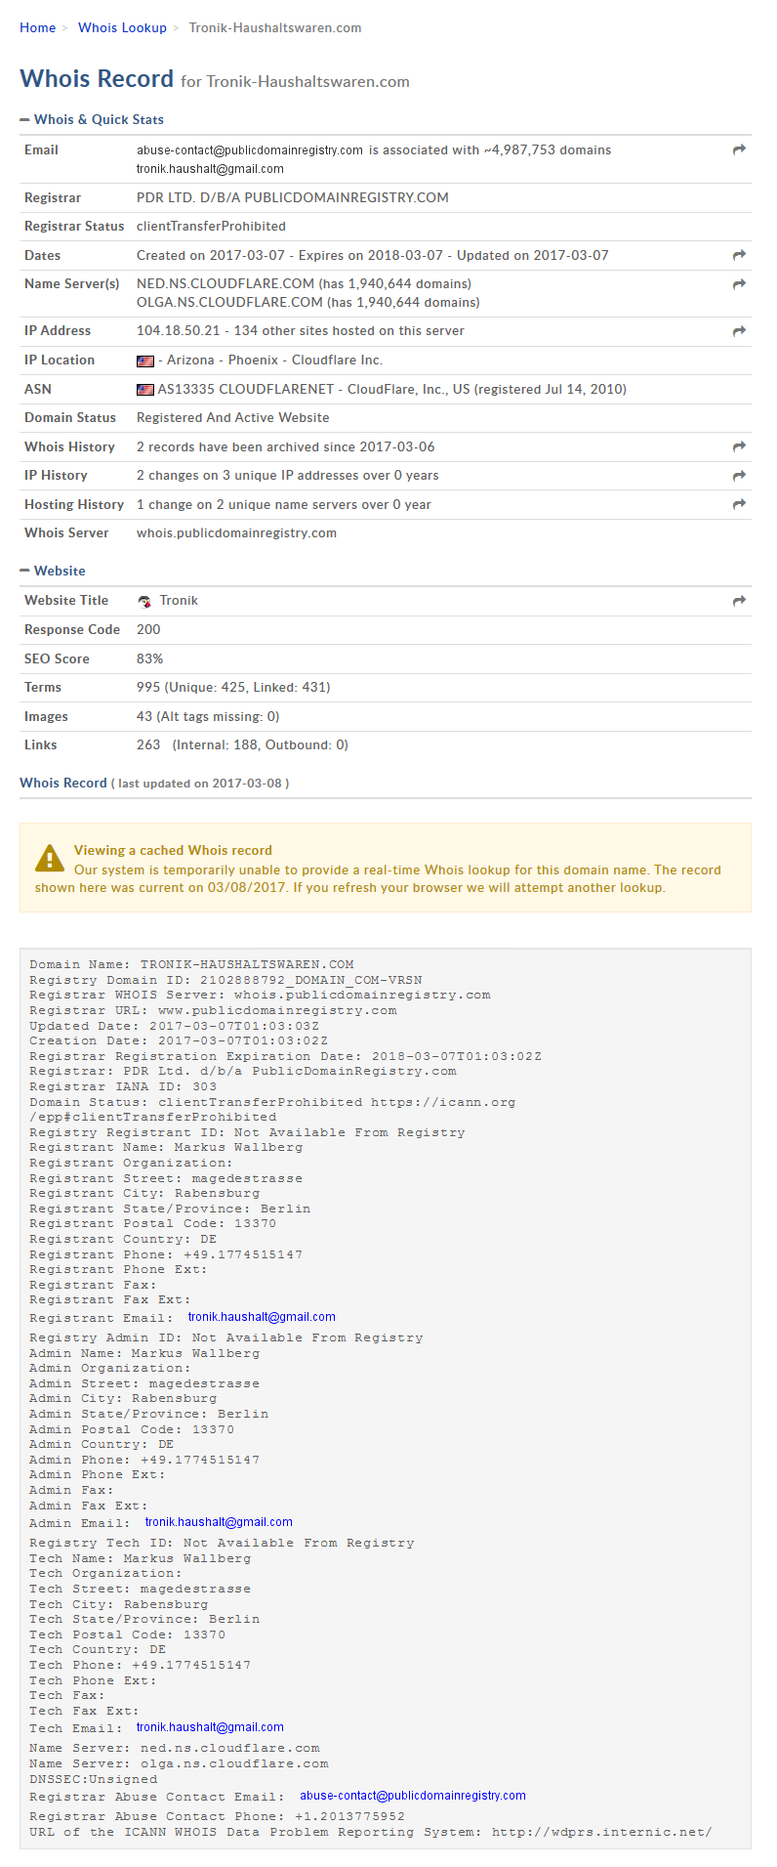Click 'Tech State/Province: Berlin' line
Viewport: 777px width, 1867px height.
(x=144, y=1619)
